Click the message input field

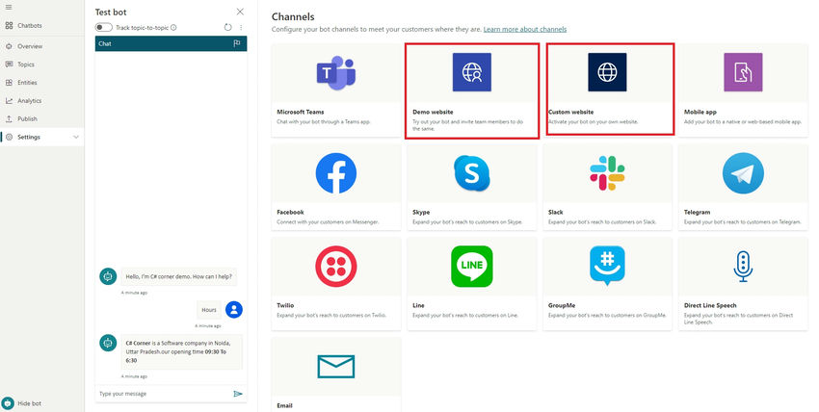coord(163,394)
